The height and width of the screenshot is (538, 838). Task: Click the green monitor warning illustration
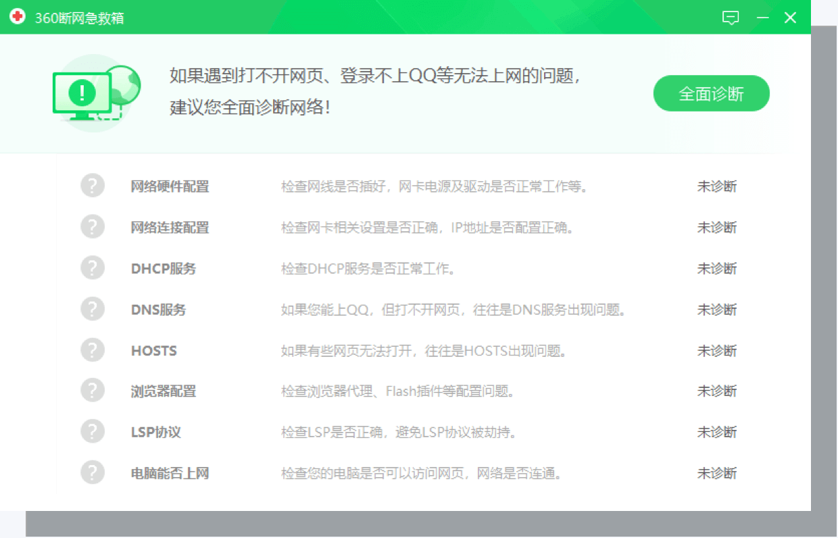pyautogui.click(x=95, y=91)
